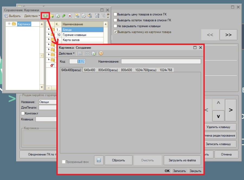This screenshot has height=180, width=244.
Task: Confirm with OK in Картинка dialog
Action: pyautogui.click(x=167, y=171)
